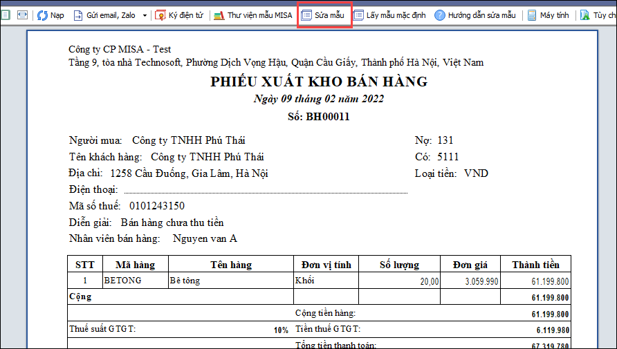Click the Tên hàng column header
This screenshot has width=617, height=349.
(231, 265)
